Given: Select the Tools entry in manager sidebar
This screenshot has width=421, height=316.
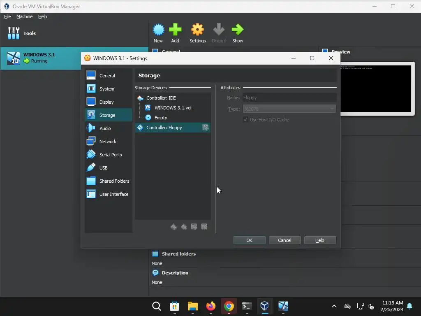Looking at the screenshot, I should pos(74,33).
